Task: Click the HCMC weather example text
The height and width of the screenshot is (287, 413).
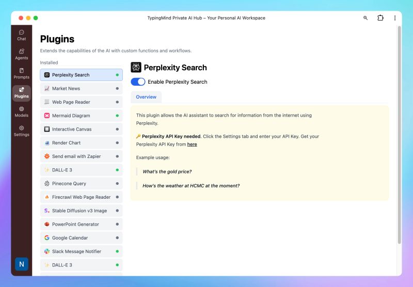Action: pyautogui.click(x=191, y=186)
